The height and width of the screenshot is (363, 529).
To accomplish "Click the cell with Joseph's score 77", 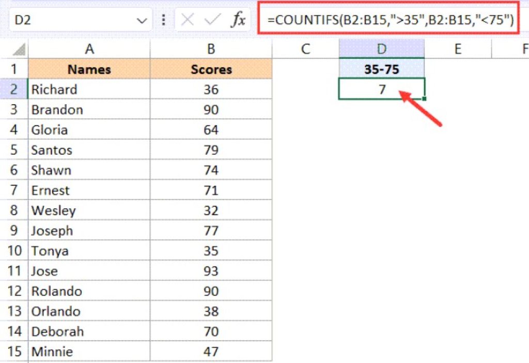I will pos(211,230).
